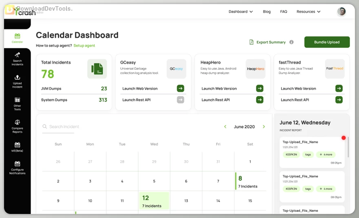Click the Export Summary link
359x218 pixels.
(x=271, y=42)
